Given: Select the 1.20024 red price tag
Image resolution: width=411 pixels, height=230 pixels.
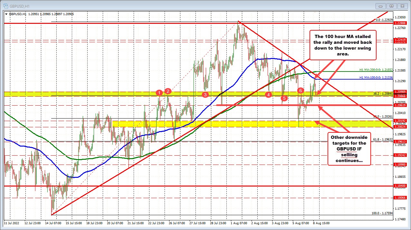Looking at the screenshot, I should (x=401, y=127).
